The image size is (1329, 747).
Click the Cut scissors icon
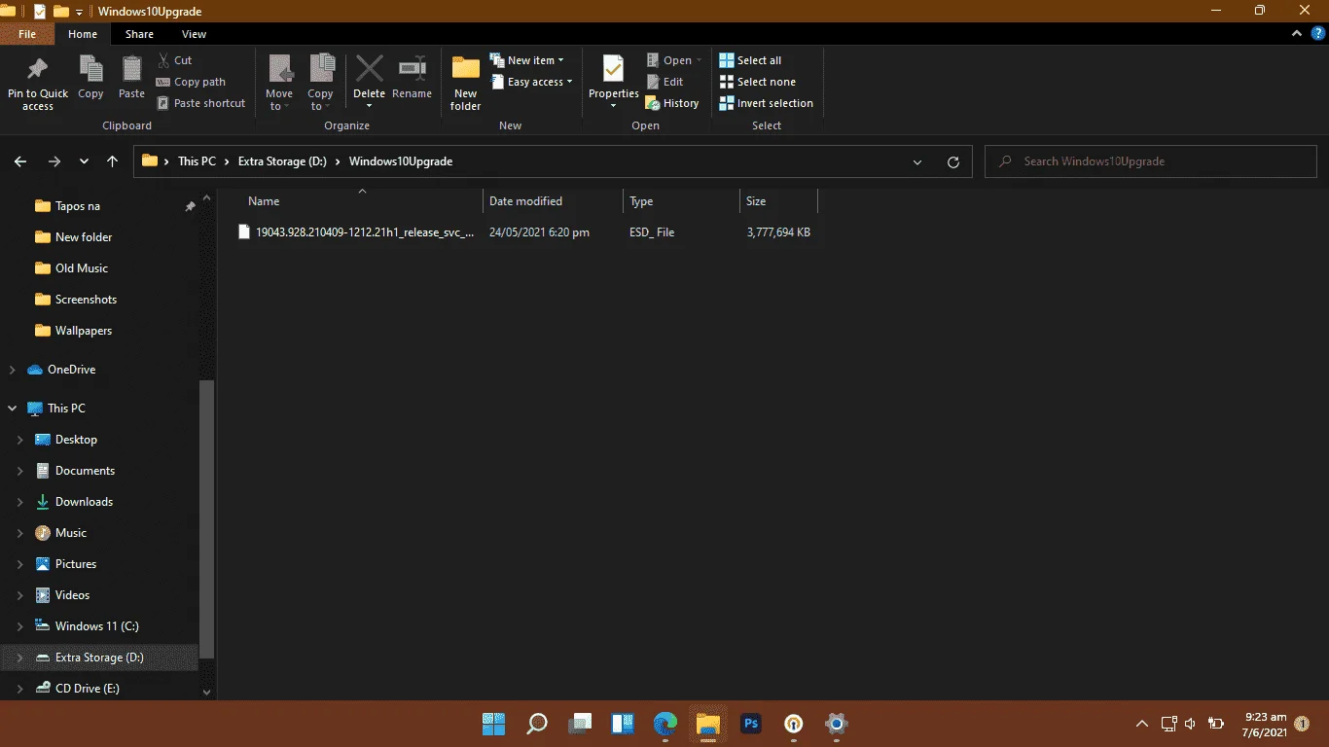point(163,60)
